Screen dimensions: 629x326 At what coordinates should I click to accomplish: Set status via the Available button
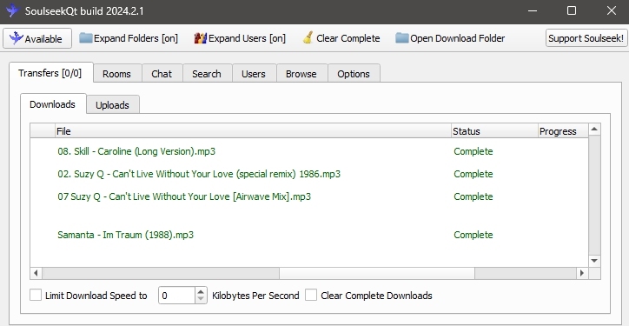click(37, 38)
